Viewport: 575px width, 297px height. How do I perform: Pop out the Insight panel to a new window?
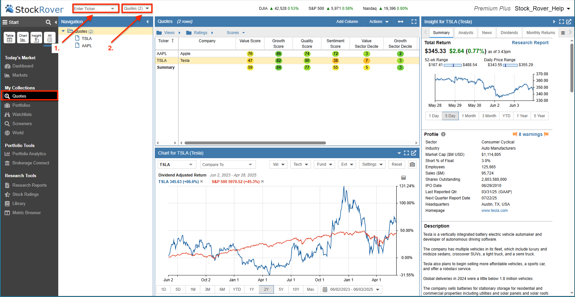[x=569, y=22]
